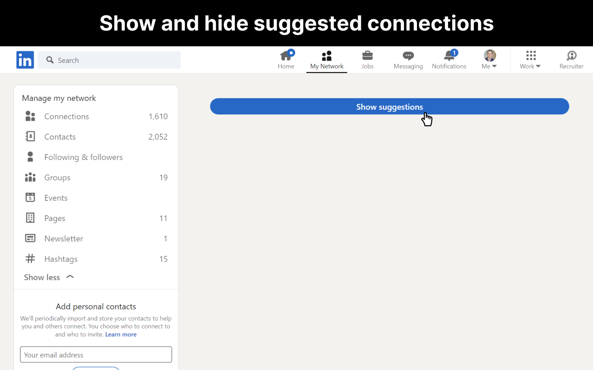Click the Add personal contacts heading
Viewport: 593px width, 370px height.
(96, 306)
